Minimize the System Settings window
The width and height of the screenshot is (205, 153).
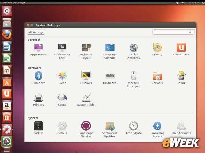click(32, 25)
